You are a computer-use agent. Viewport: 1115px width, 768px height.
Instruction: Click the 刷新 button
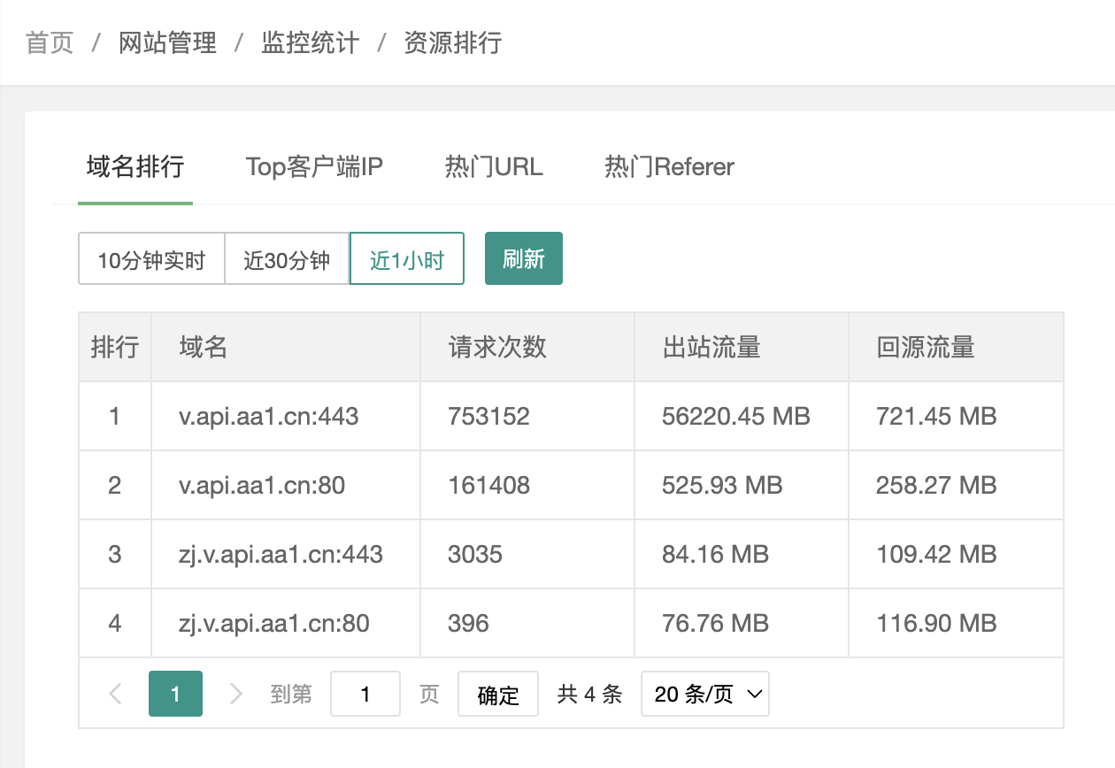[524, 259]
